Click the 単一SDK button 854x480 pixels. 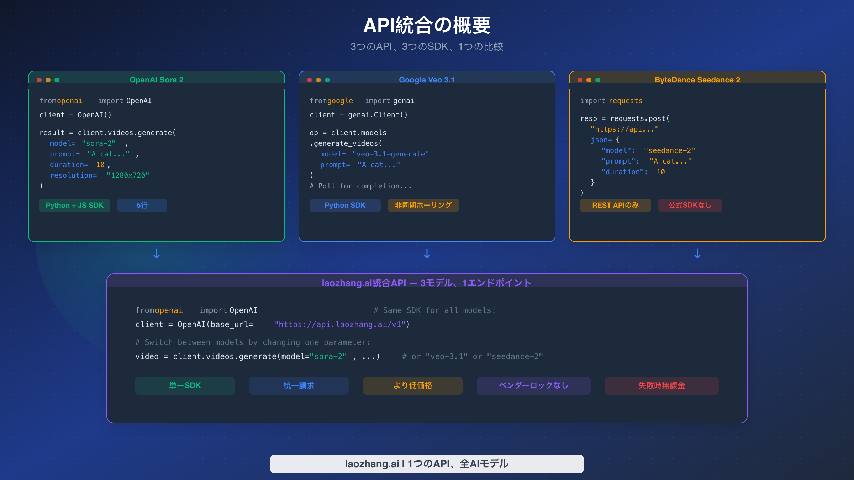(x=185, y=385)
